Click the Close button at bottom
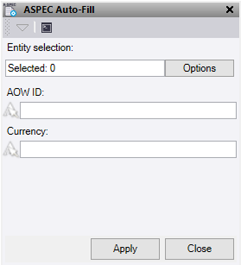The image size is (241, 265). pos(200,249)
